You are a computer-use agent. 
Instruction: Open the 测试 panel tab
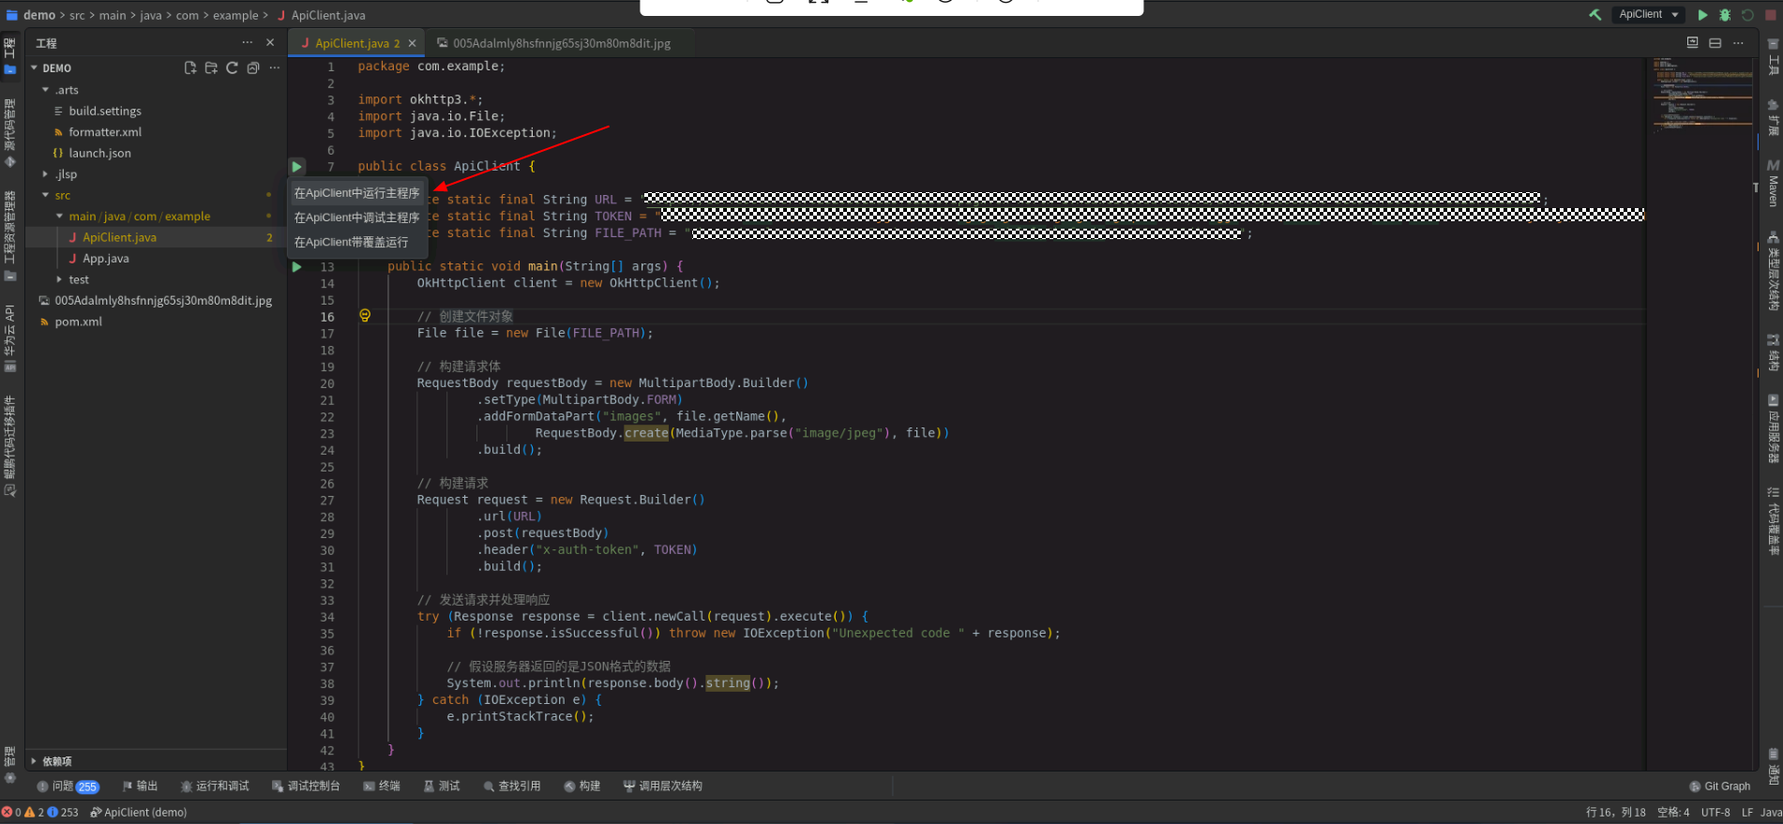[x=442, y=787]
